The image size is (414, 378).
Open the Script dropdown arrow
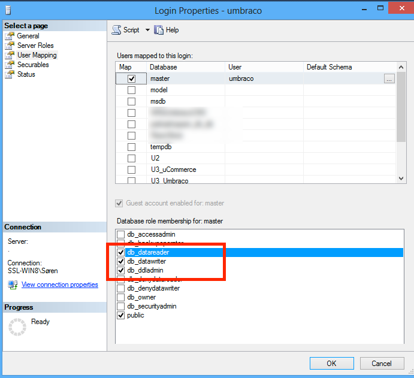pyautogui.click(x=147, y=30)
